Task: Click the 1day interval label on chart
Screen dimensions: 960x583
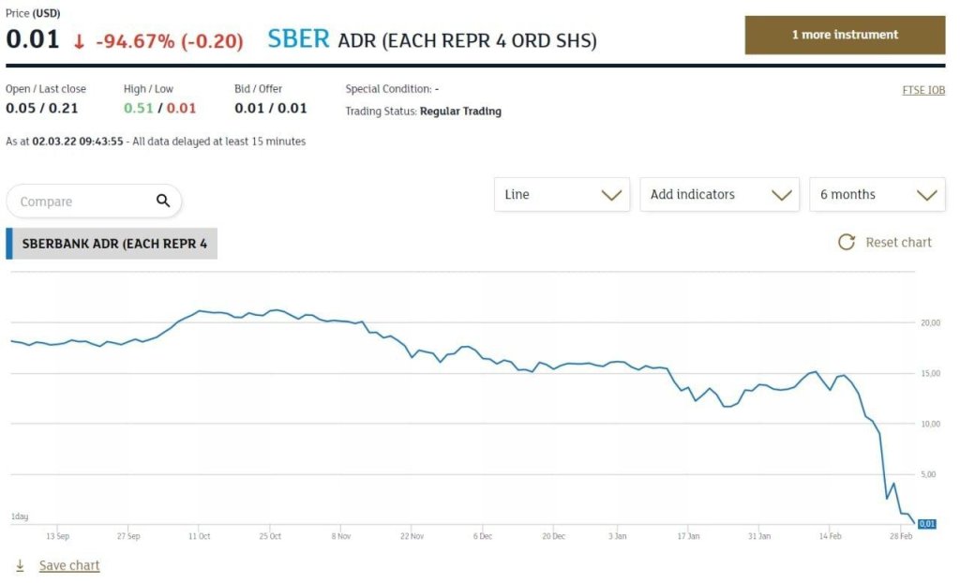Action: [20, 516]
